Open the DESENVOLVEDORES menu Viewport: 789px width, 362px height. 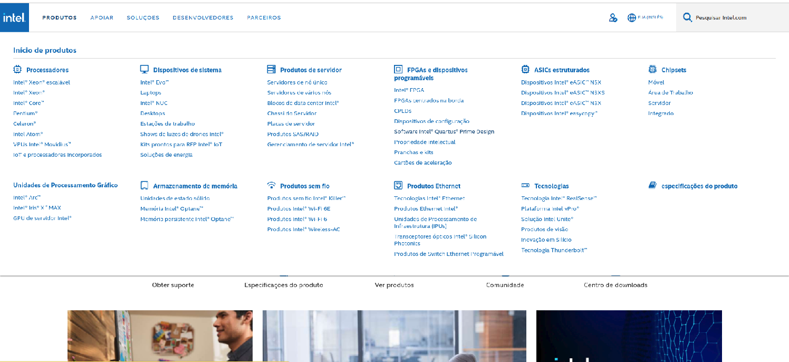[203, 17]
